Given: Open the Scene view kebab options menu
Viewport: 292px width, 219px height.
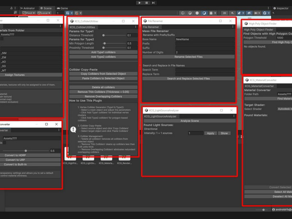Looking at the screenshot, I should click(x=268, y=8).
